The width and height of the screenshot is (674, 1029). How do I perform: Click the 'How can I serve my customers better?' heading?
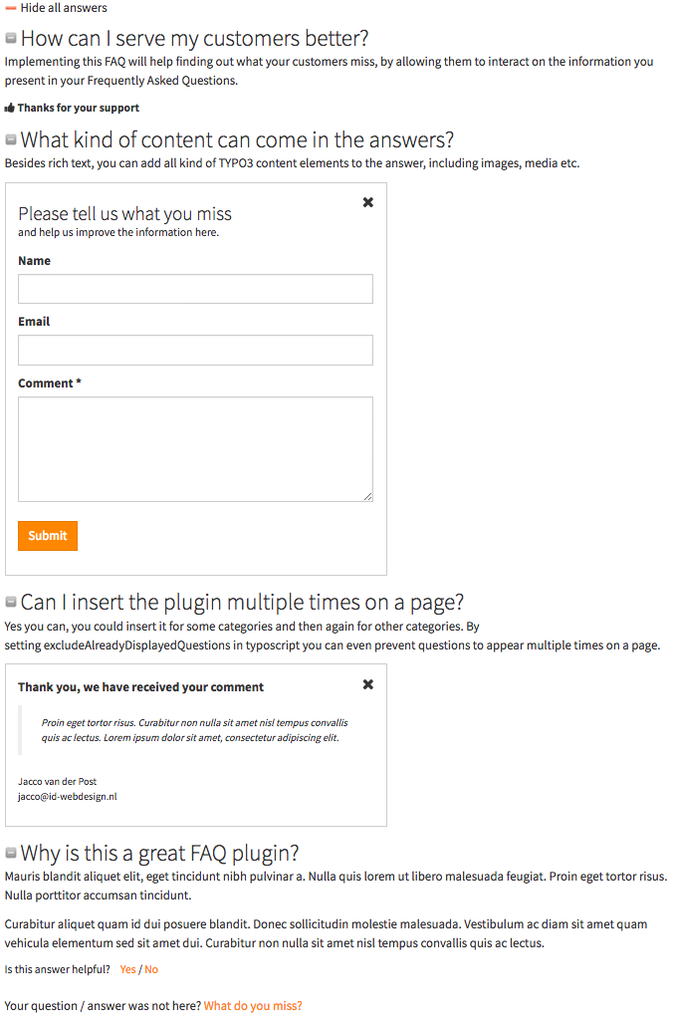[x=194, y=39]
